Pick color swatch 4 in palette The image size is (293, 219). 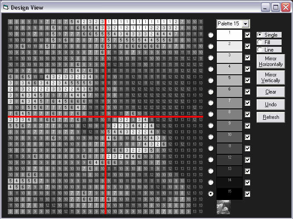(x=229, y=69)
